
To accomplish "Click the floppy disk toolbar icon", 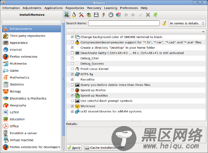I will coord(96,15).
